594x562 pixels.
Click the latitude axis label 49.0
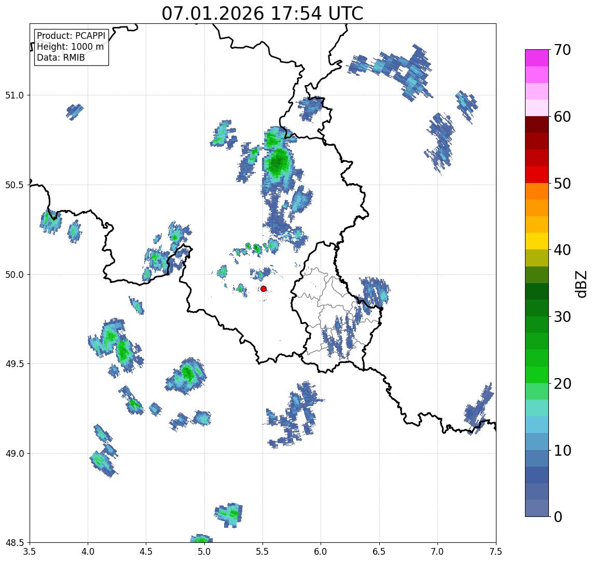click(15, 453)
